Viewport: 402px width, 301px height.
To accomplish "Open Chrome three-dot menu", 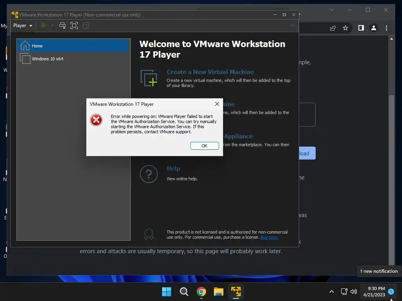I will point(386,28).
